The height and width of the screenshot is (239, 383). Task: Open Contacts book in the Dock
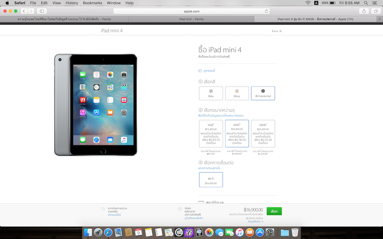click(128, 232)
